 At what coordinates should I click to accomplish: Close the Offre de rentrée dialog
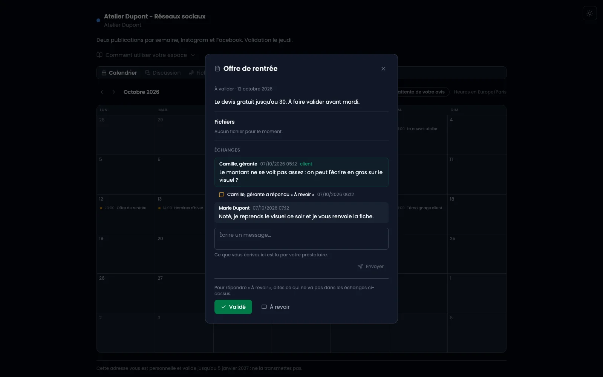(x=383, y=69)
